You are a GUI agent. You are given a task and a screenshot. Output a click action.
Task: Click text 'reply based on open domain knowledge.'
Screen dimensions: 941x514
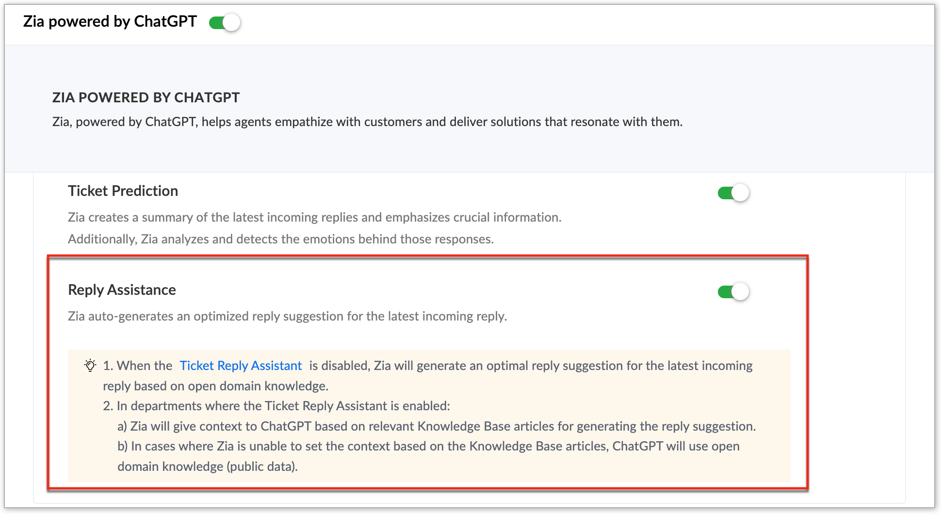(x=216, y=386)
